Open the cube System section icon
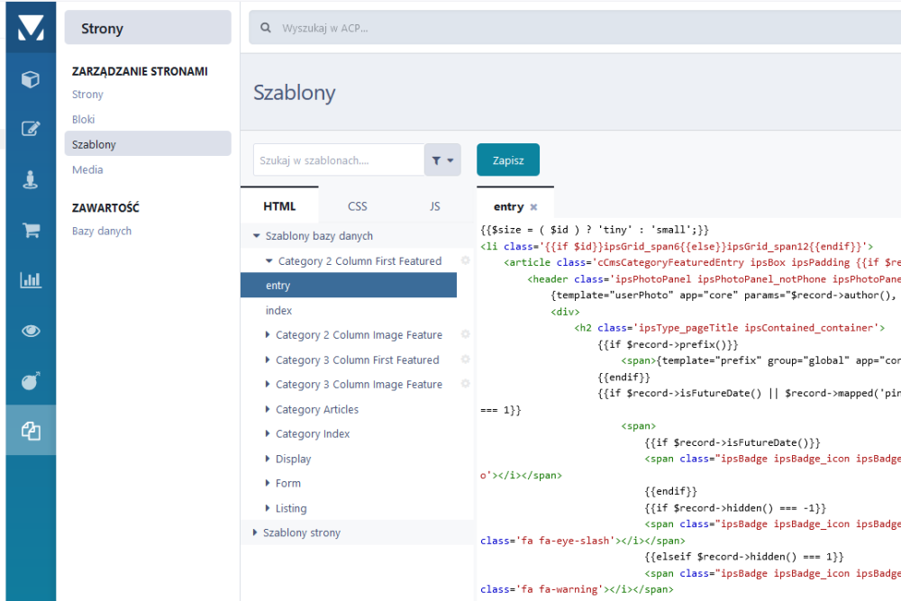Viewport: 901px width, 601px height. 30,79
